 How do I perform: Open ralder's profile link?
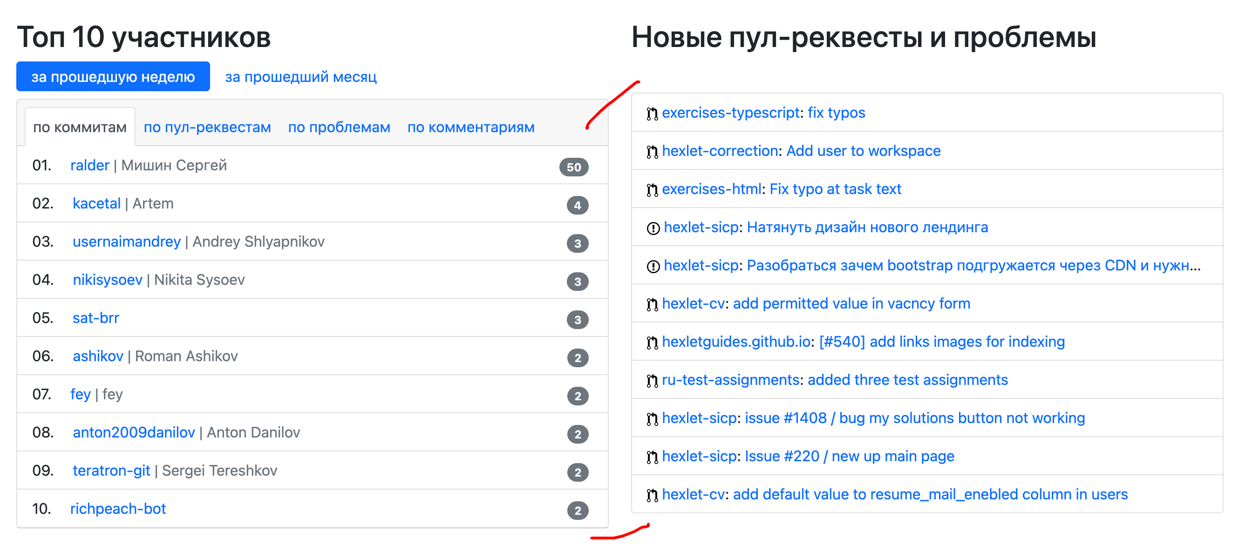[x=90, y=165]
